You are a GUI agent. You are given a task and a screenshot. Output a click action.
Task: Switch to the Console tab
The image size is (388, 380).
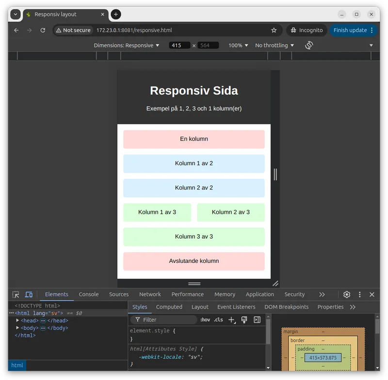pos(89,294)
